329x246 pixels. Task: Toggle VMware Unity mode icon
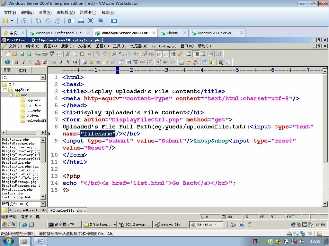100,21
